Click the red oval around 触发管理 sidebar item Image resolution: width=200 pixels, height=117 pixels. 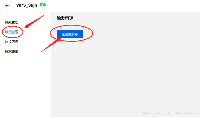[12, 32]
